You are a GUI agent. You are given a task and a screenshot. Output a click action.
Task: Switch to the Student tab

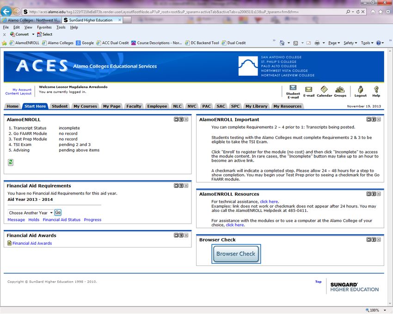coord(59,106)
